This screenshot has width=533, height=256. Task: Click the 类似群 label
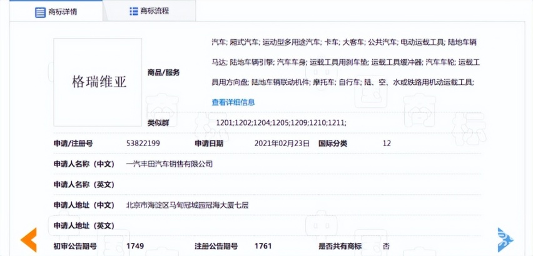tap(158, 123)
